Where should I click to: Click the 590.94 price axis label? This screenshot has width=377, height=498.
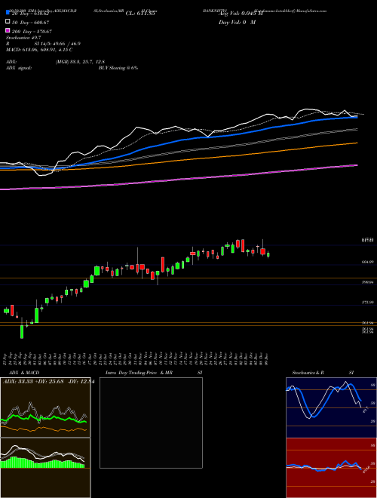point(368,282)
